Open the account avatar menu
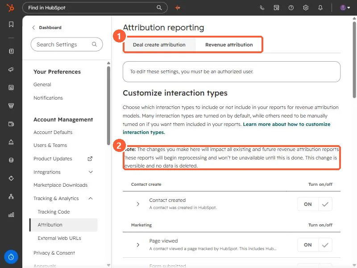The image size is (357, 268). [x=345, y=8]
